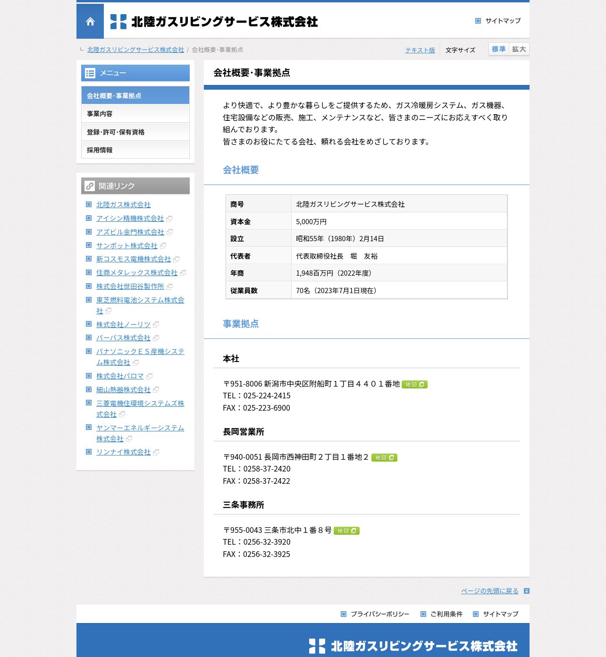This screenshot has width=606, height=657.
Task: Open the map icon for 本社 address
Action: tap(414, 385)
